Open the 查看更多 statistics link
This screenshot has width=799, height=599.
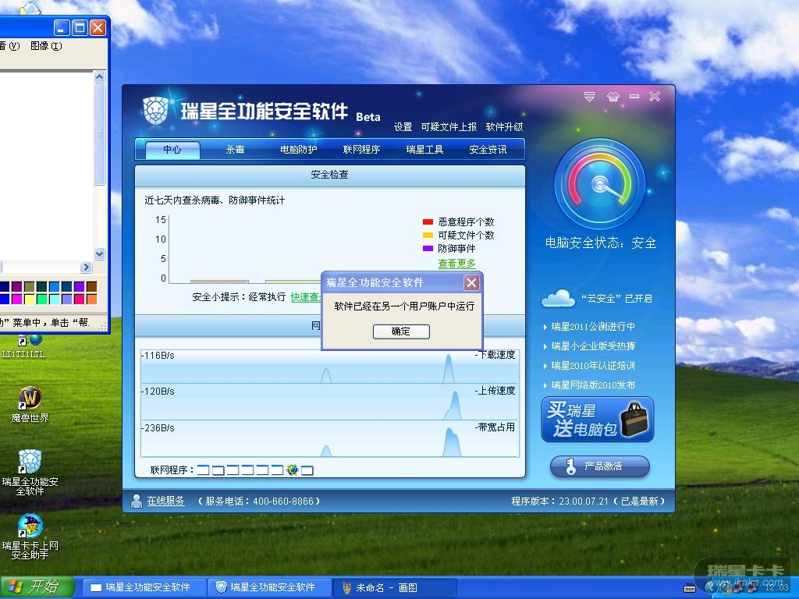tap(456, 264)
